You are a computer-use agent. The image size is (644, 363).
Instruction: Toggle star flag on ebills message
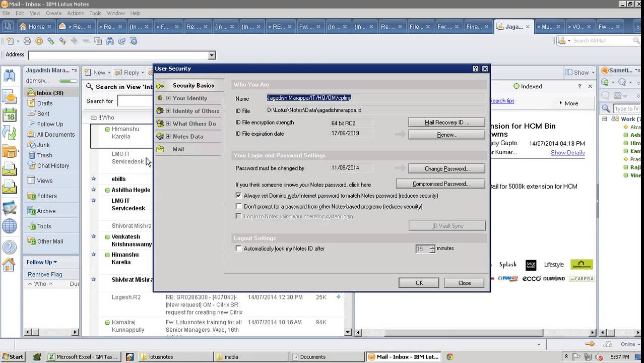pos(93,179)
